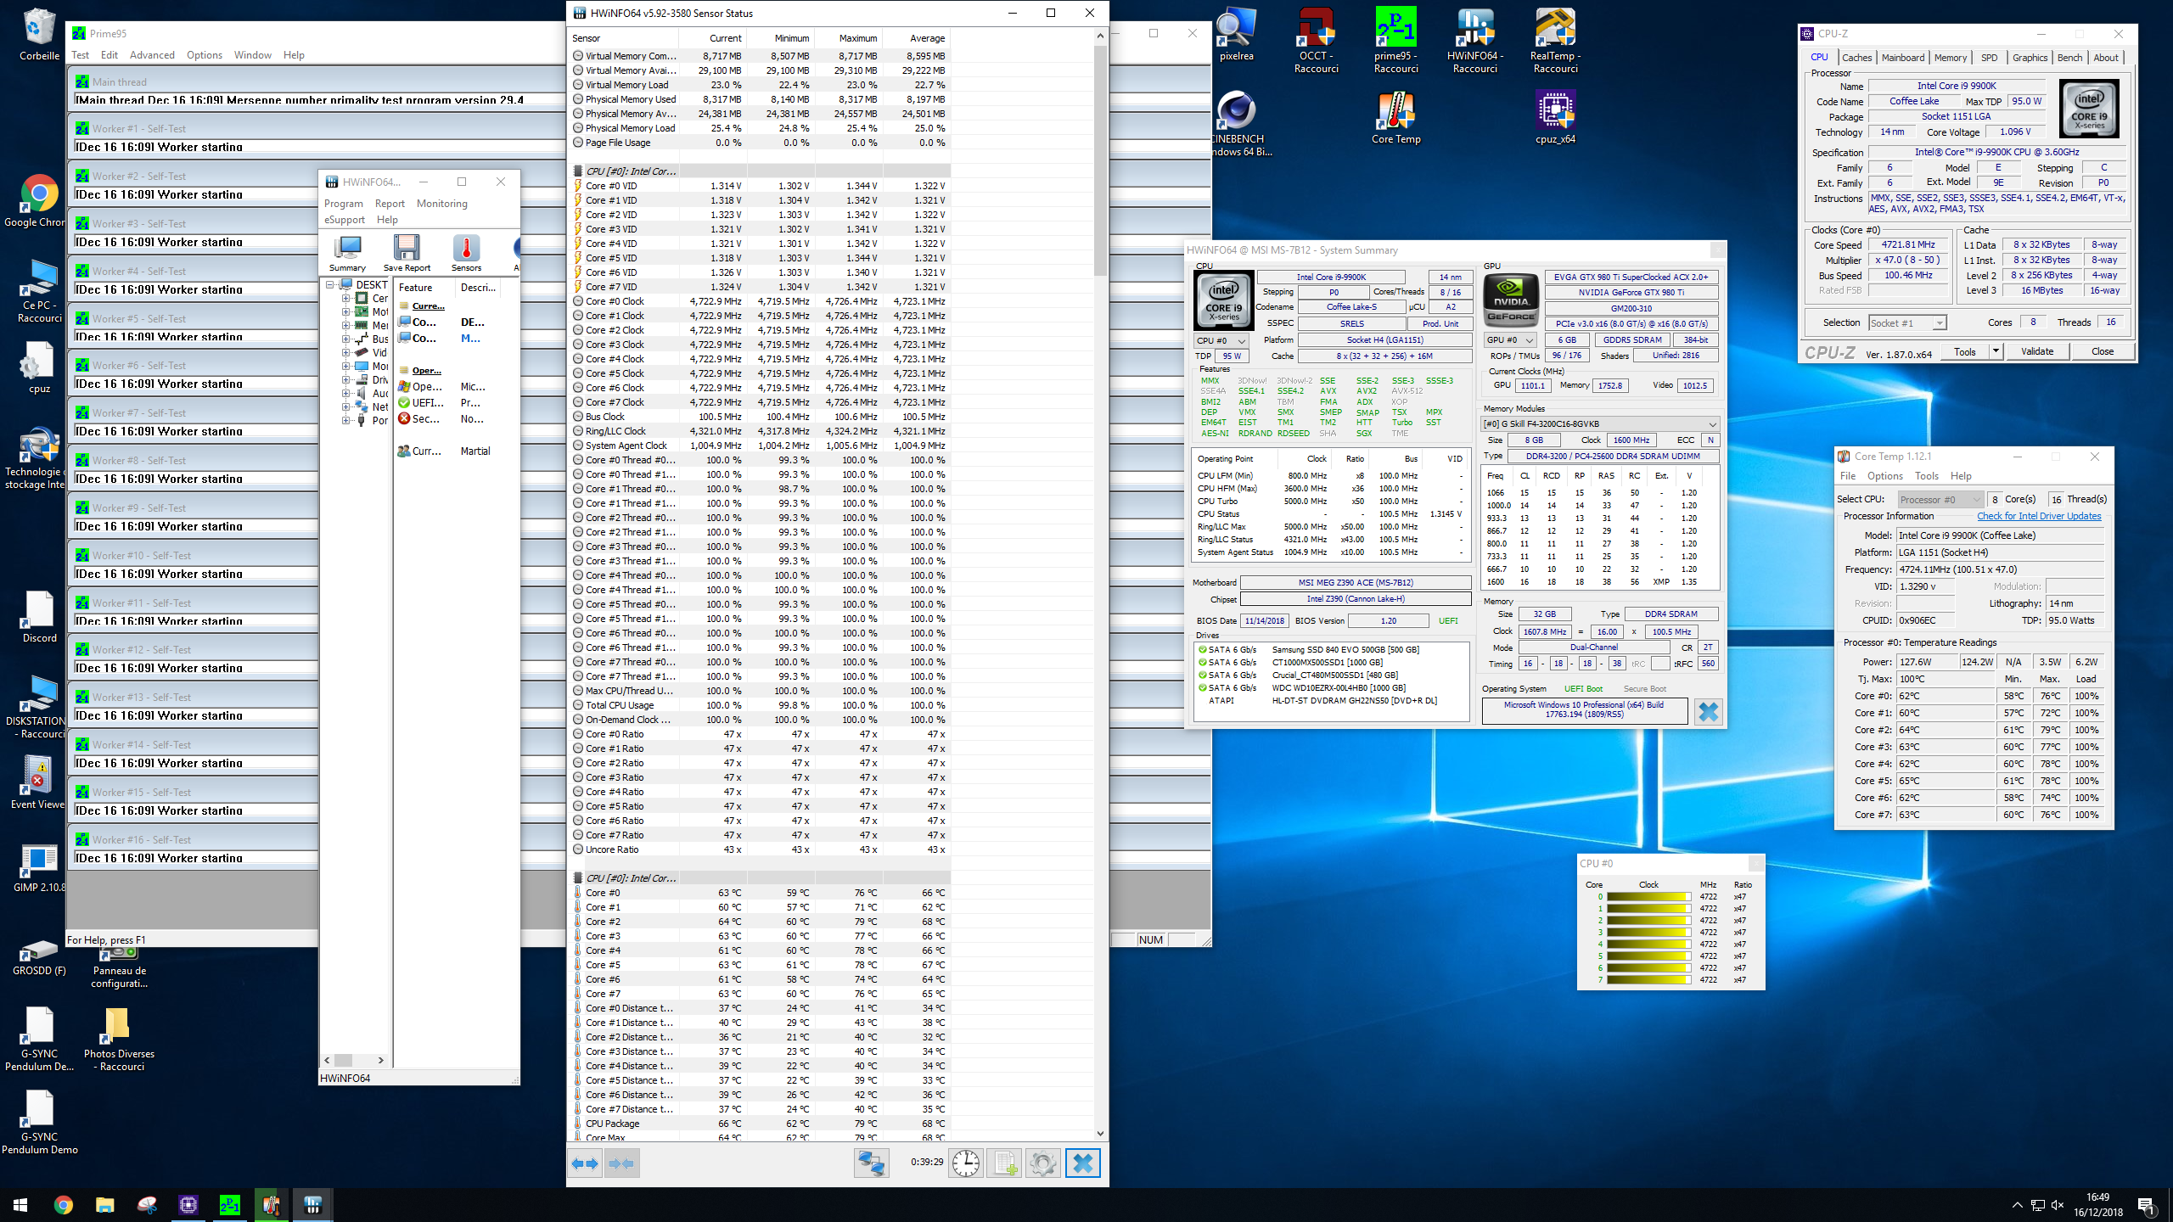Collapse the DESKT root node in HWiNFO64 tree

(330, 285)
